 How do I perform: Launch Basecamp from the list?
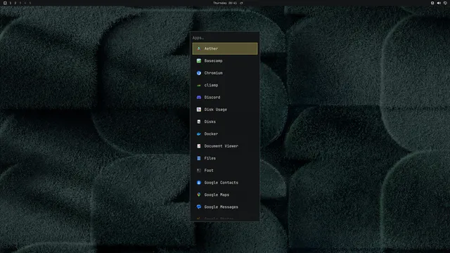225,61
